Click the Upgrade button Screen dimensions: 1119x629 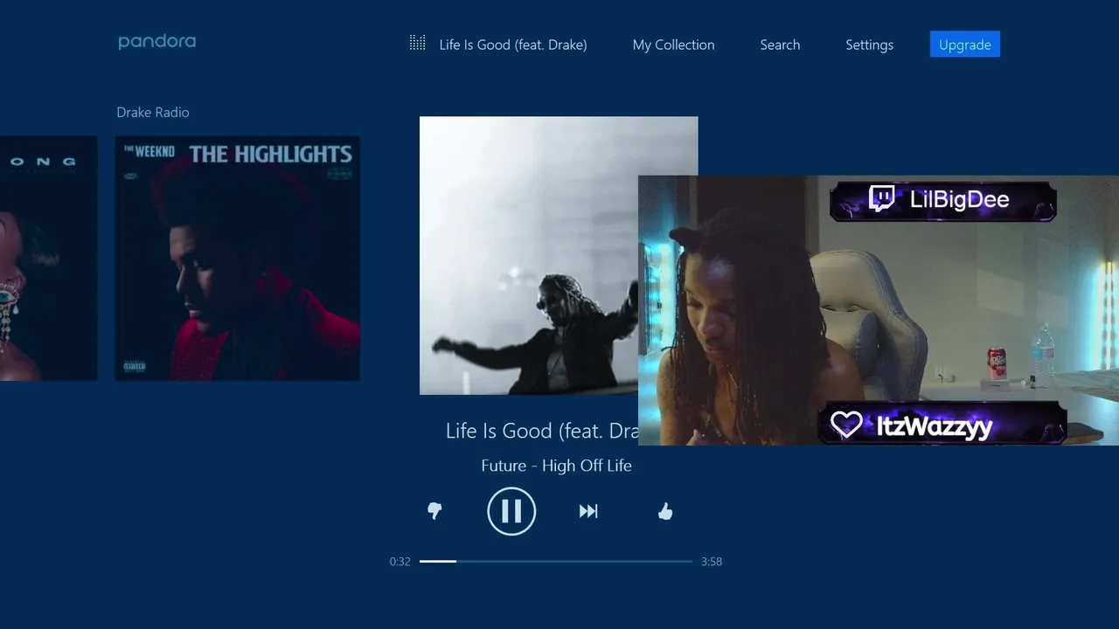tap(965, 45)
